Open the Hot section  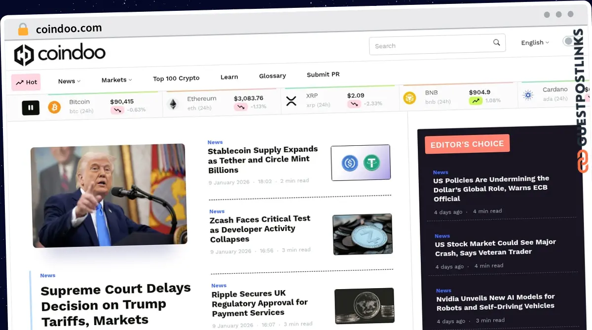26,82
